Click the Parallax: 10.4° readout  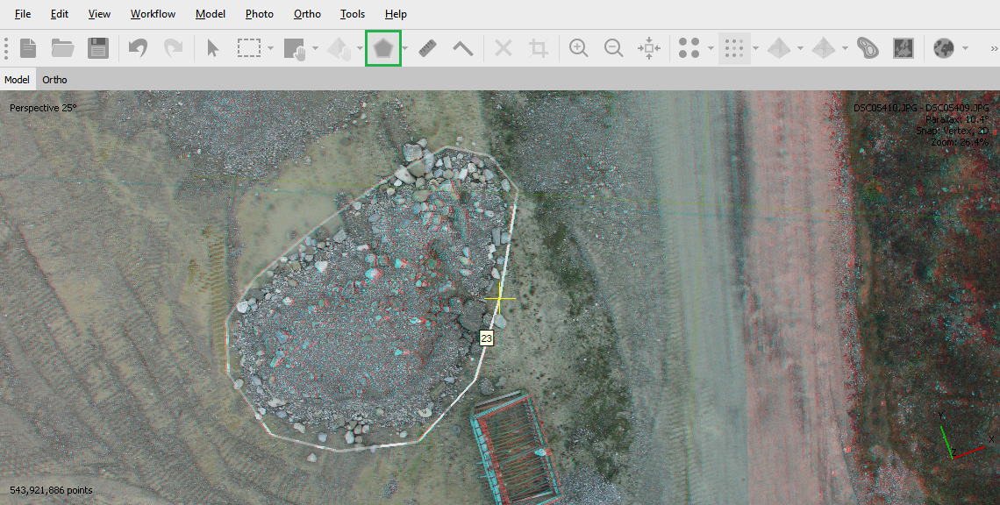(957, 119)
